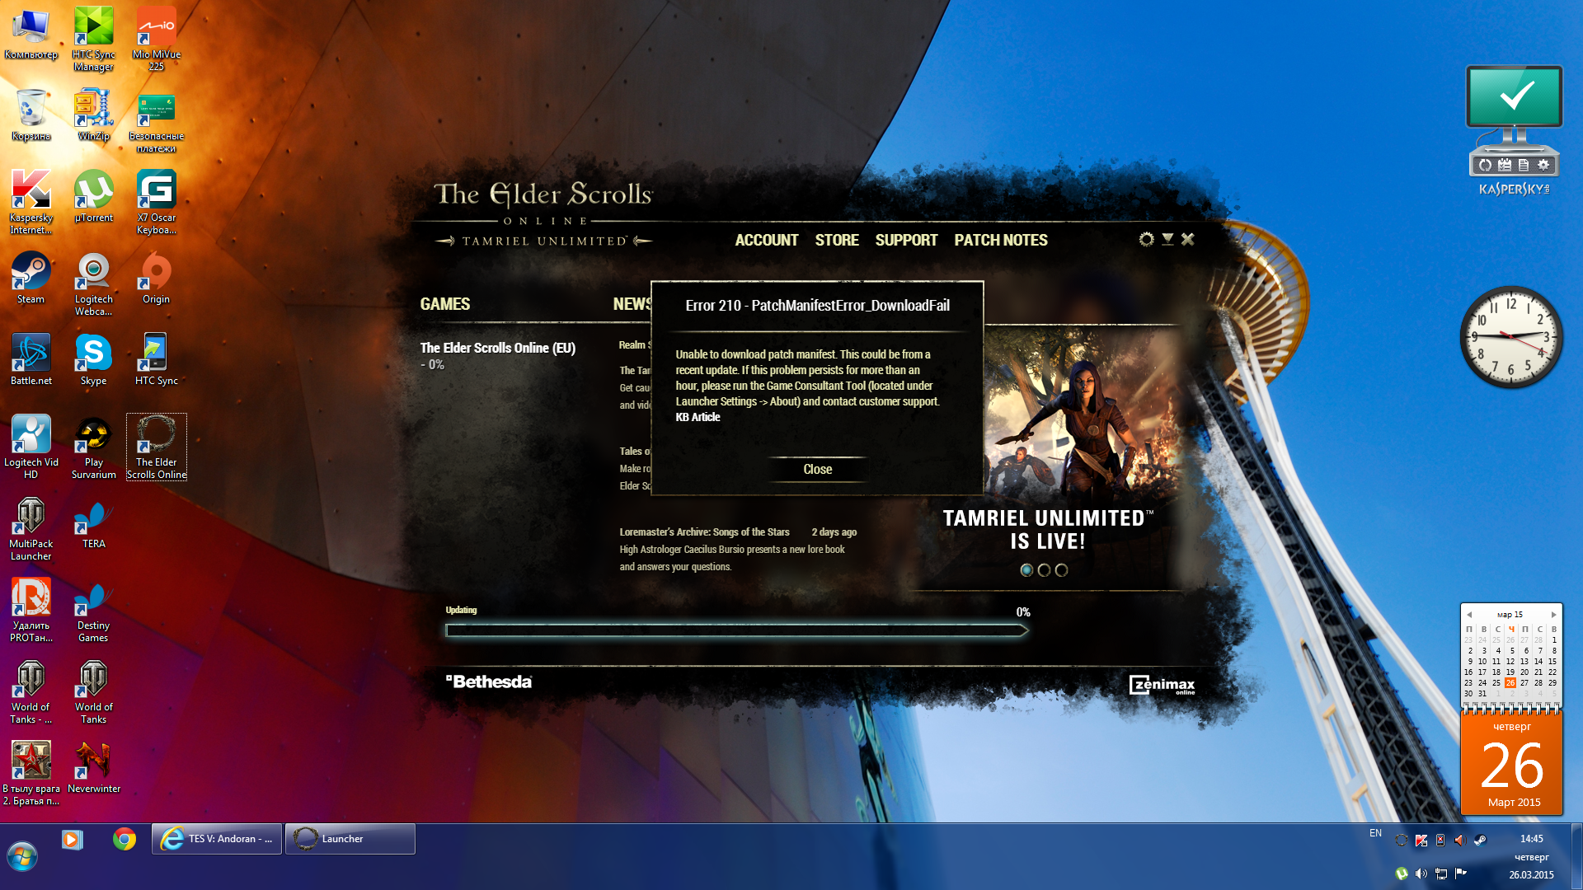Screen dimensions: 1583x890
Task: Open the ACCOUNT menu in the launcher
Action: pos(767,240)
